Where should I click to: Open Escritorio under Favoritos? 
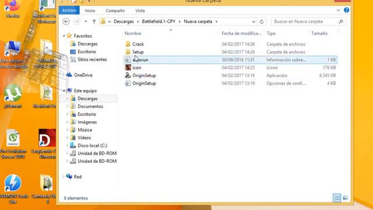point(87,52)
